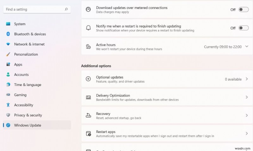Click the Restart apps icon
Viewport: 253px width, 151px height.
(89, 134)
